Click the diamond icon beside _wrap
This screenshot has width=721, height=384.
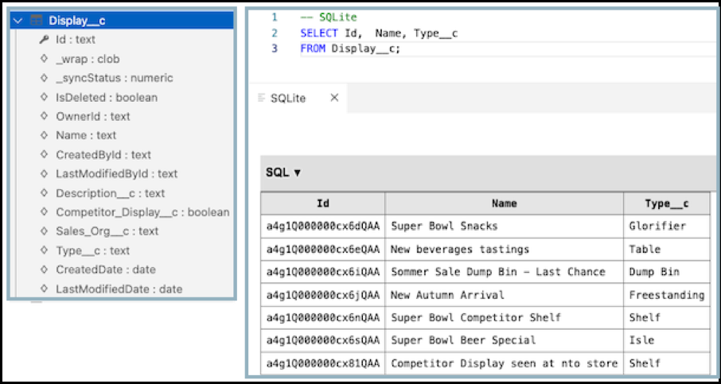(x=44, y=60)
